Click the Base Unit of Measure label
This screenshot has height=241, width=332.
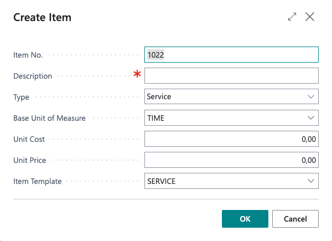[x=50, y=118]
